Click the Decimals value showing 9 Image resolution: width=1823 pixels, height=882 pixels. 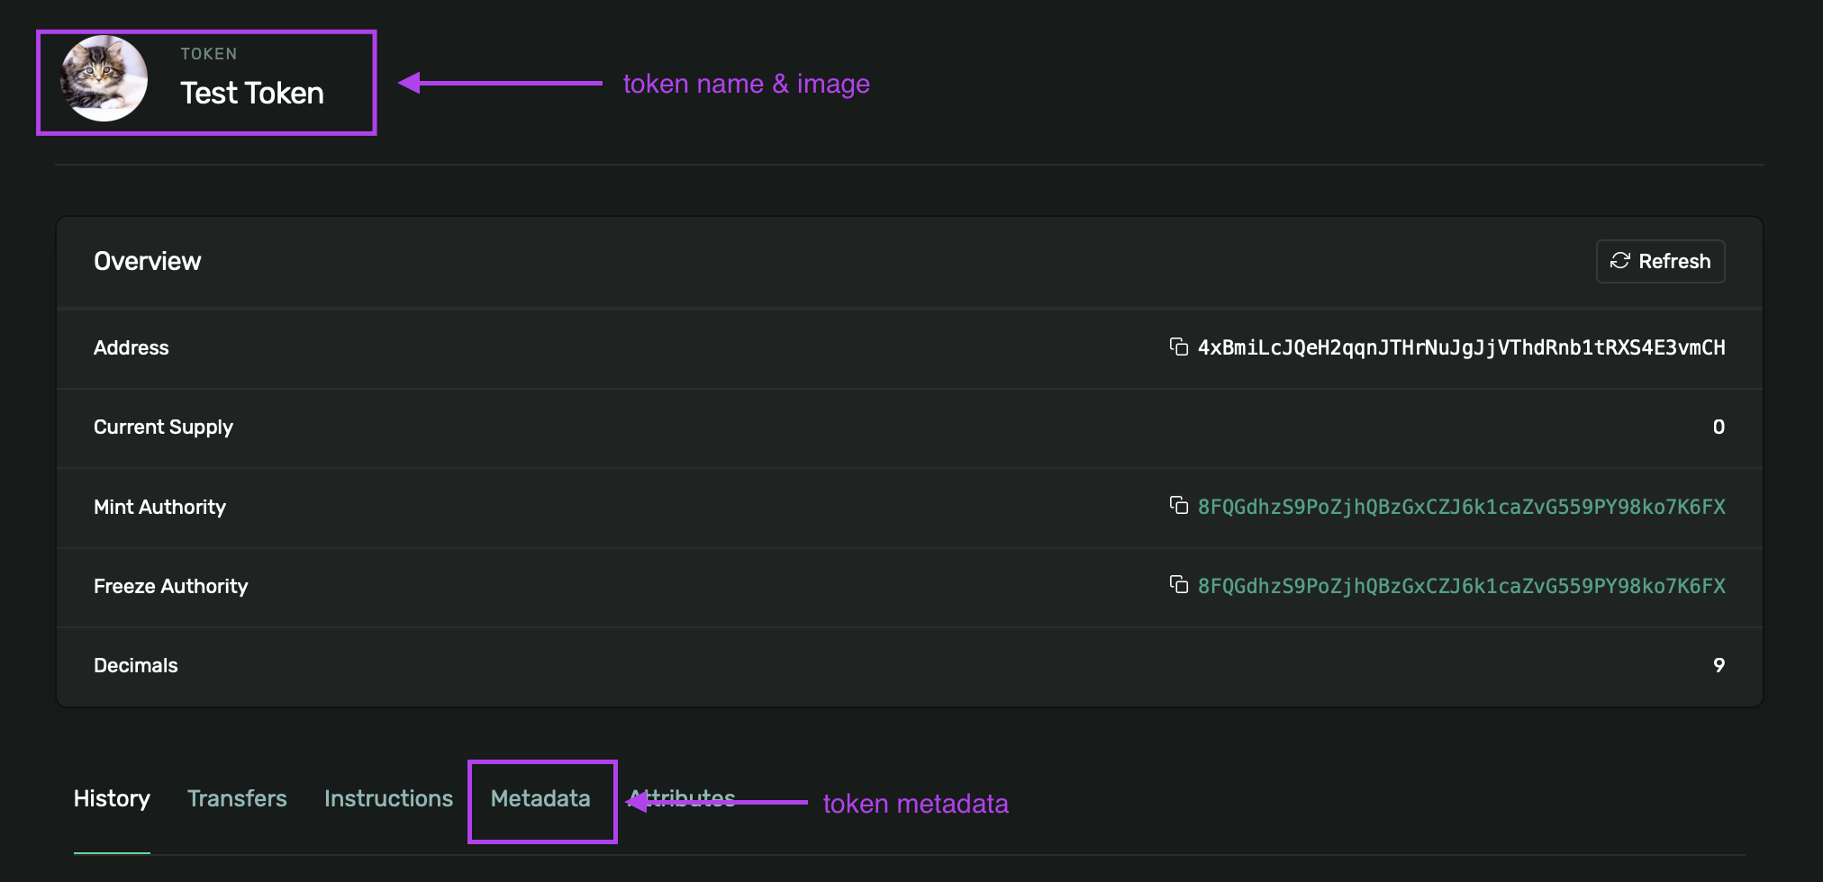tap(1719, 666)
